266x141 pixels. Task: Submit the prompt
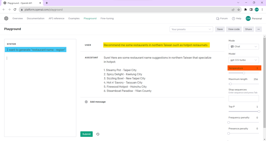click(87, 134)
